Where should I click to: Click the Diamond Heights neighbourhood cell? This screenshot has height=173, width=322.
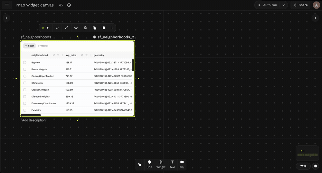coord(41,96)
